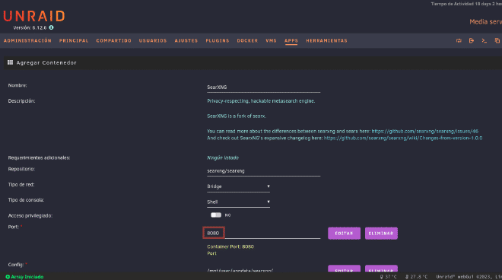The image size is (502, 280).
Task: Click the screen-switch icon left of logout
Action: click(x=459, y=40)
